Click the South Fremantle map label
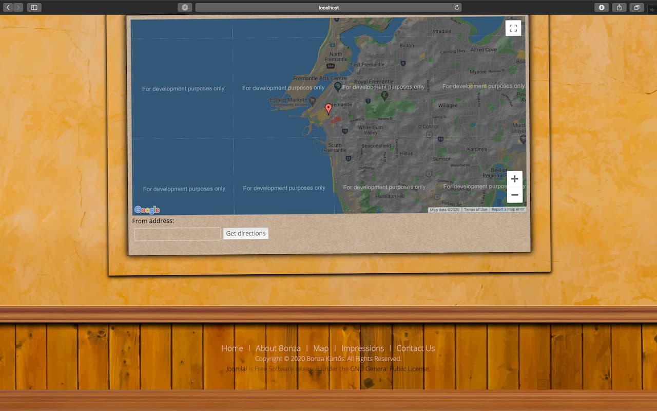Screen dimensions: 657x411 pyautogui.click(x=335, y=148)
